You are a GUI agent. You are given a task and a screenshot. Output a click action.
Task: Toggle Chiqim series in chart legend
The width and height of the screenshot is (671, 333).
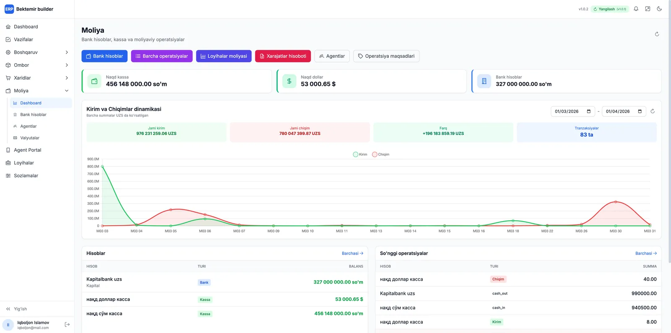point(381,155)
